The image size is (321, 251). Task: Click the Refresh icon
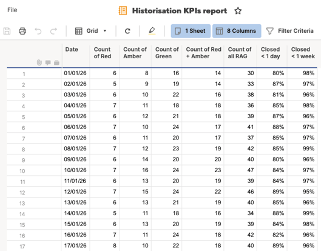pyautogui.click(x=127, y=31)
